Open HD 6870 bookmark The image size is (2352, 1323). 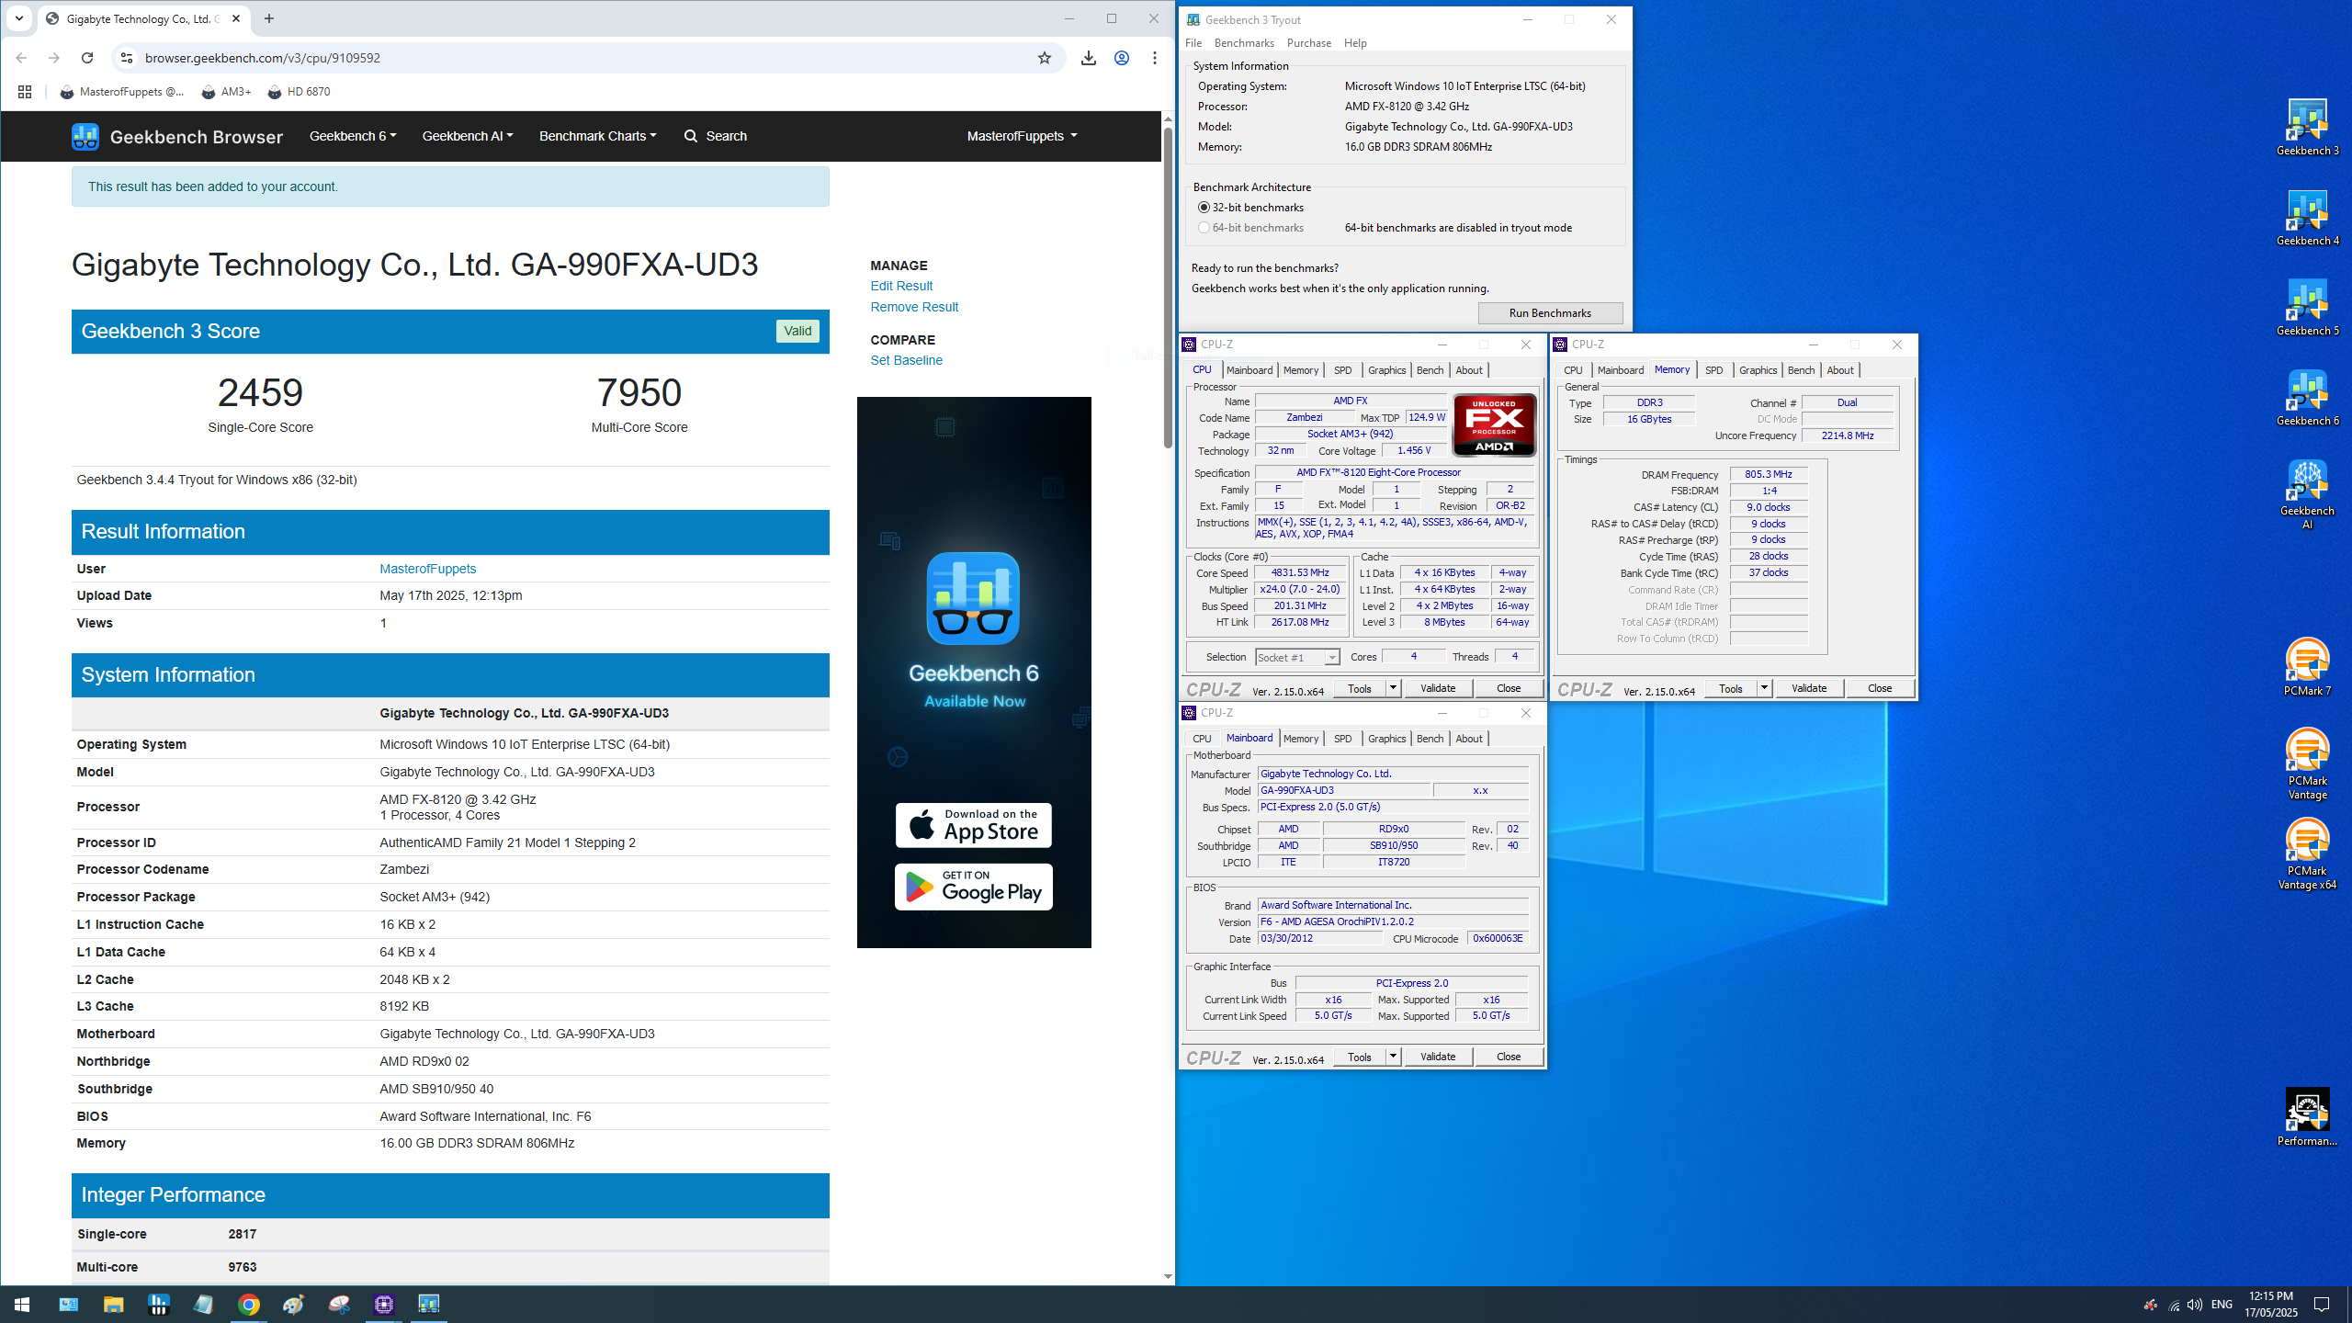click(299, 92)
